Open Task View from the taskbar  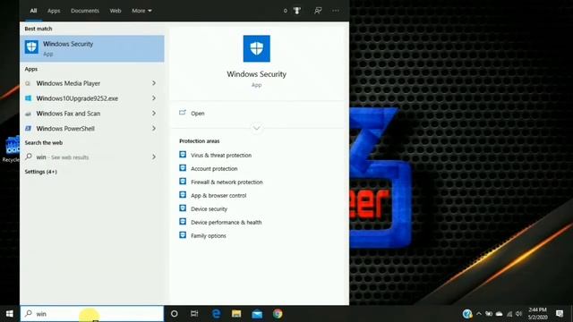point(194,314)
